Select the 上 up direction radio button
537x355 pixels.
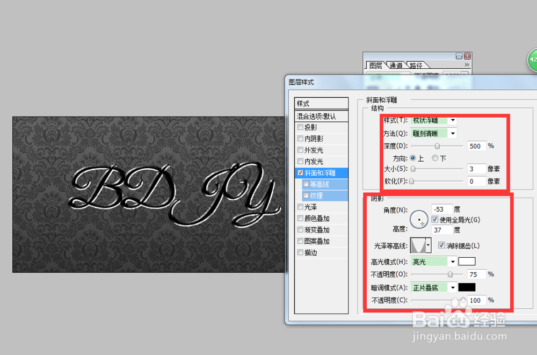pyautogui.click(x=412, y=158)
